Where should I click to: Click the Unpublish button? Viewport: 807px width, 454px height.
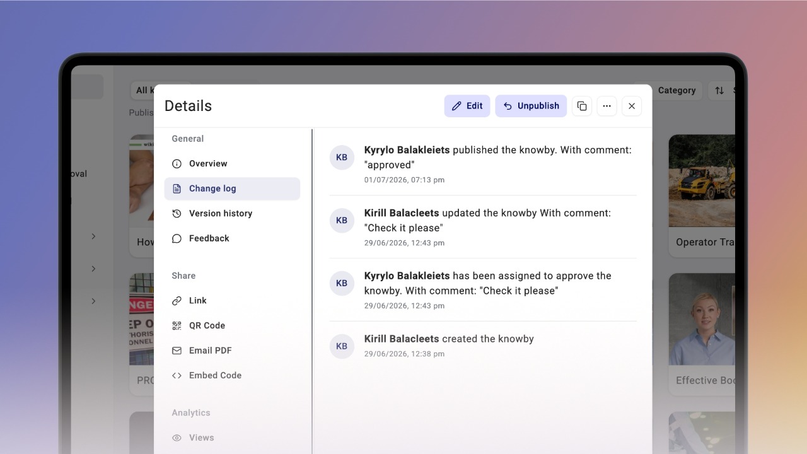(x=531, y=106)
